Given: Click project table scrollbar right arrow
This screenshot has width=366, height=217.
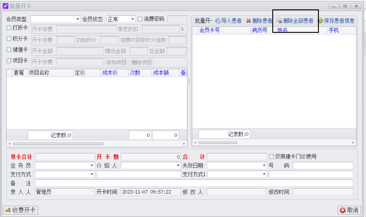Looking at the screenshot, I should point(184,144).
